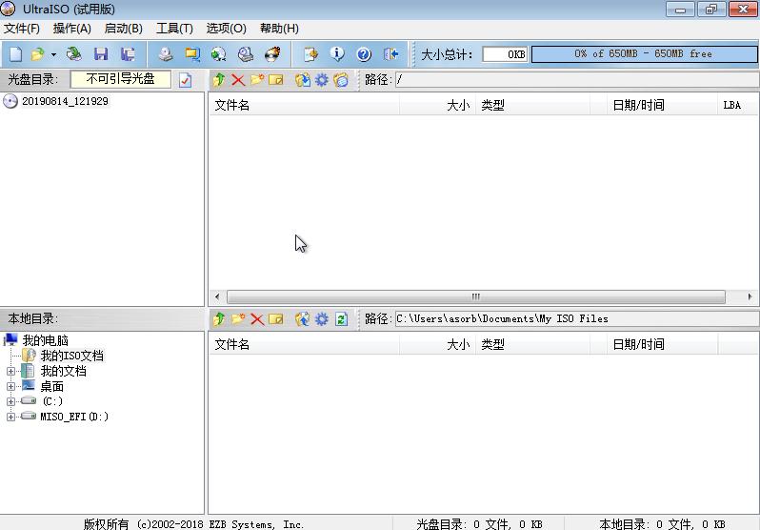
Task: Expand the 桌面 tree node
Action: (10, 387)
